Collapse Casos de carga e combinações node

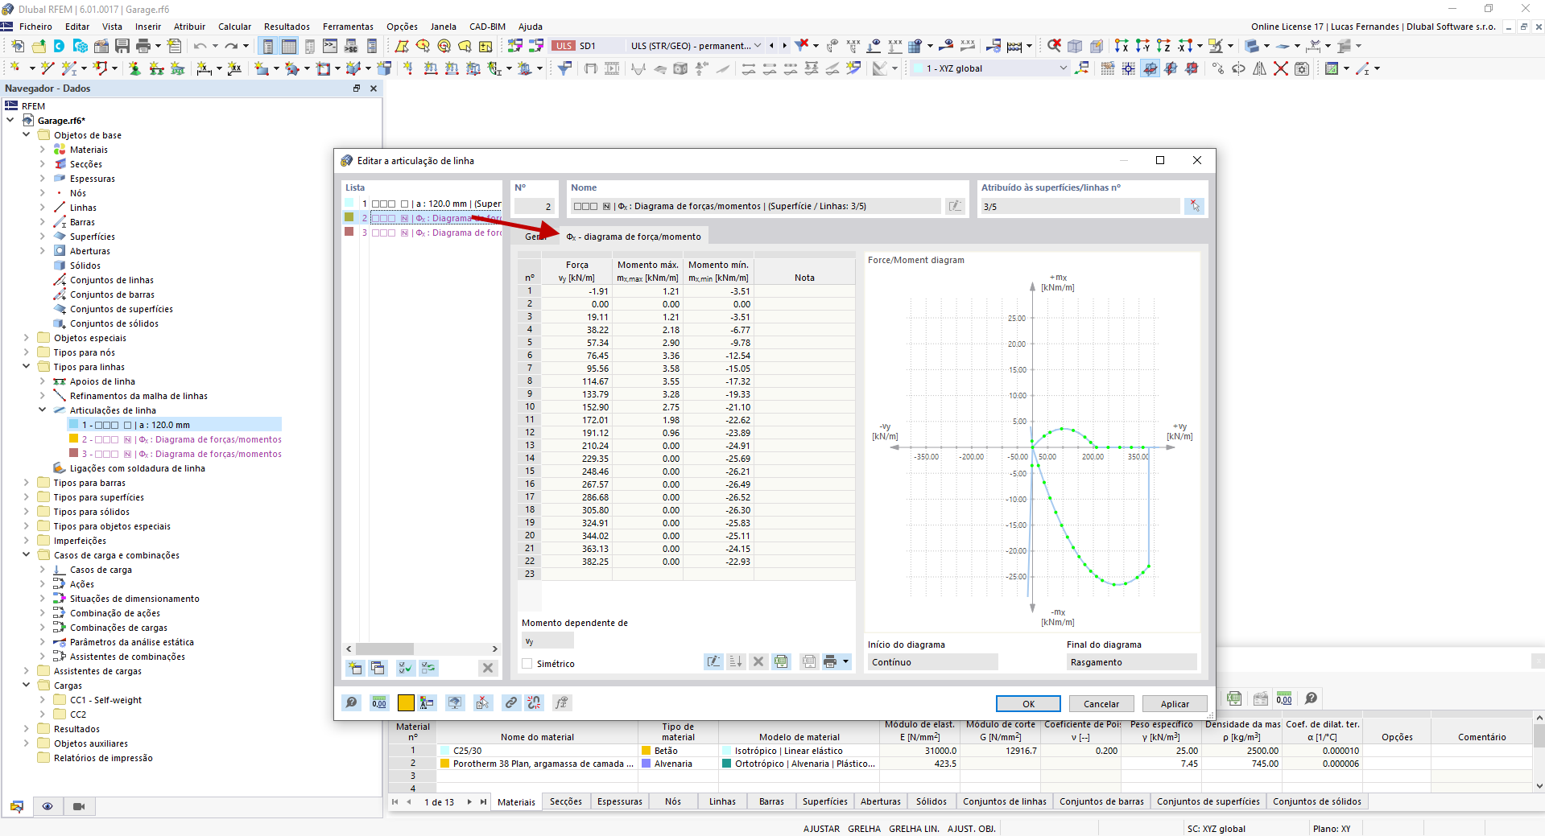(x=27, y=555)
